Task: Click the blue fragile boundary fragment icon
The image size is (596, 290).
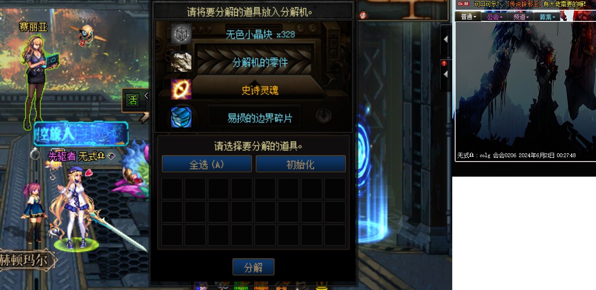Action: 181,117
